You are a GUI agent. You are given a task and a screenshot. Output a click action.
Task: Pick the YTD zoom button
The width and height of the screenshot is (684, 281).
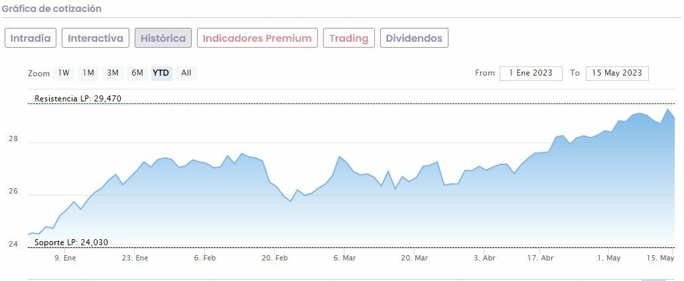[x=161, y=73]
